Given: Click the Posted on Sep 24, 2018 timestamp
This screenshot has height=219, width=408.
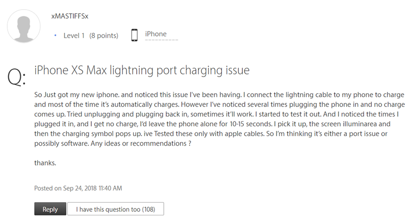Looking at the screenshot, I should tap(78, 188).
